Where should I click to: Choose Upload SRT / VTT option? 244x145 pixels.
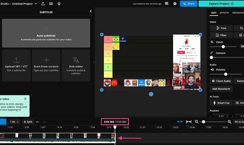click(x=16, y=65)
